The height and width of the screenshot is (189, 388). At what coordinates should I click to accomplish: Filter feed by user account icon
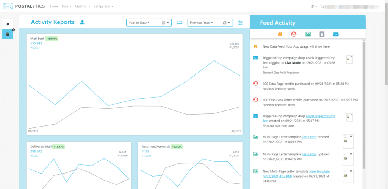pyautogui.click(x=294, y=34)
